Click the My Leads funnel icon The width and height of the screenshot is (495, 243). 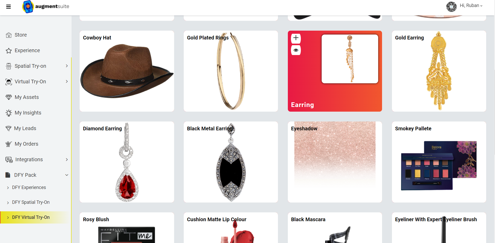click(x=8, y=129)
